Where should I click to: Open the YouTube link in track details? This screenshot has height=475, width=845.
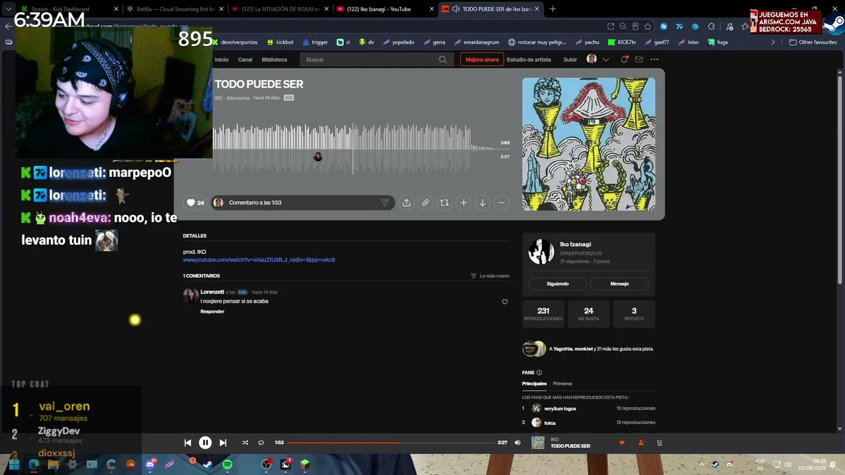click(x=259, y=260)
